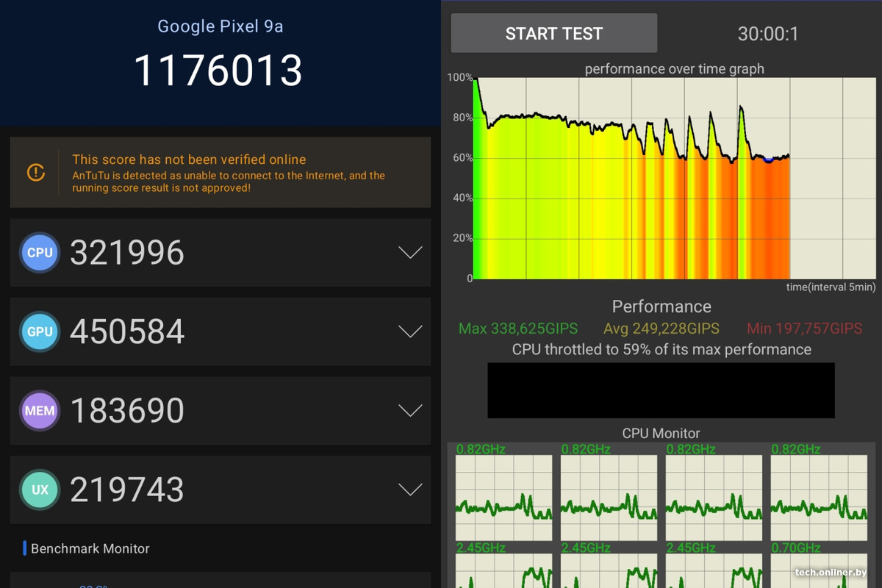Click the total score 1176013
Viewport: 882px width, 588px height.
click(x=218, y=71)
